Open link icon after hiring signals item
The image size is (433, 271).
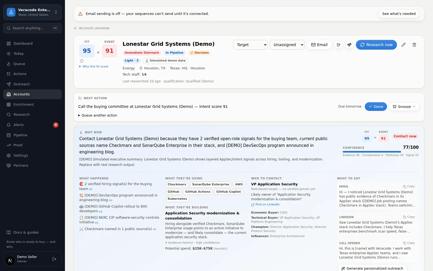click(x=91, y=189)
